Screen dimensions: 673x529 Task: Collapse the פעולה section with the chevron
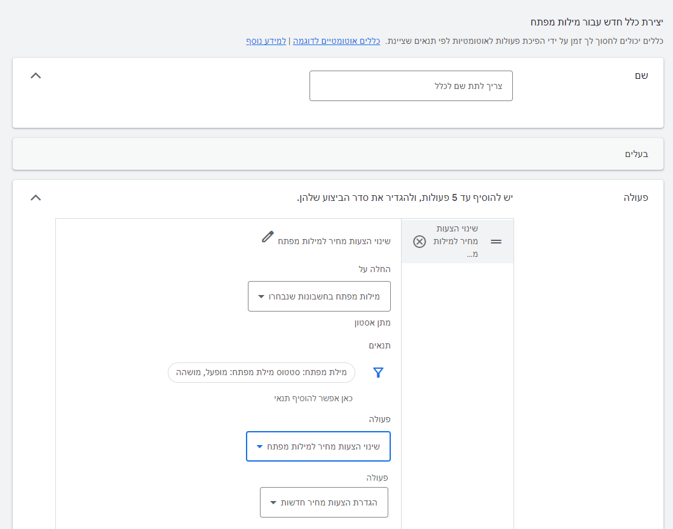pos(36,198)
